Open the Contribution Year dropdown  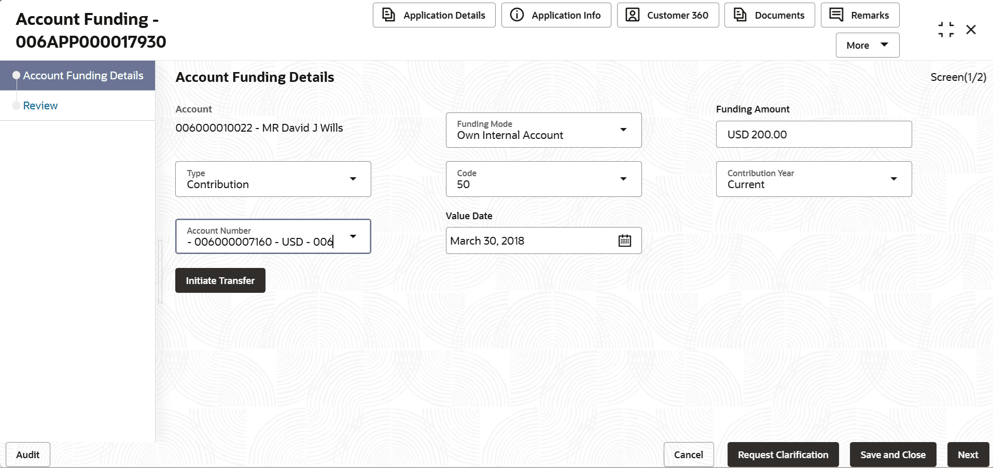tap(894, 179)
